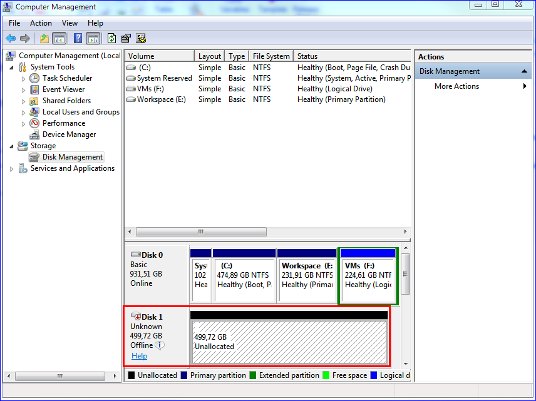536x401 pixels.
Task: Select the Event Viewer icon
Action: tap(33, 89)
